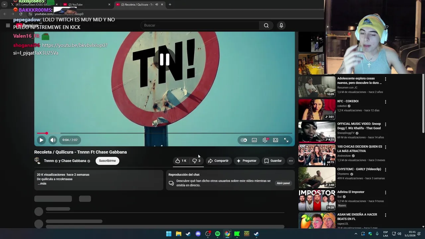This screenshot has height=239, width=425.
Task: Save the video with Guardar bookmark
Action: [x=273, y=161]
